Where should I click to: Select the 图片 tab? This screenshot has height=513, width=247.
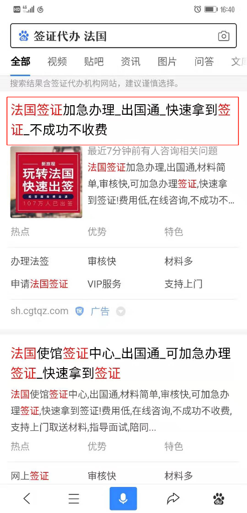[167, 61]
